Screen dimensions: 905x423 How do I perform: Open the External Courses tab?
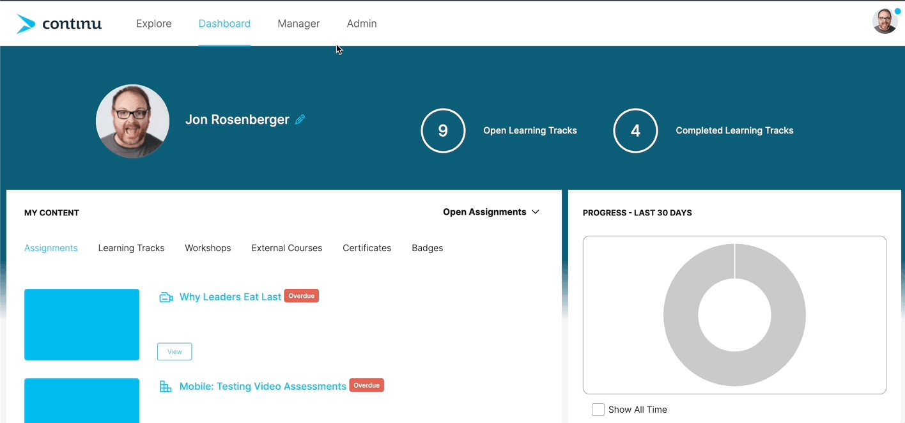coord(287,248)
